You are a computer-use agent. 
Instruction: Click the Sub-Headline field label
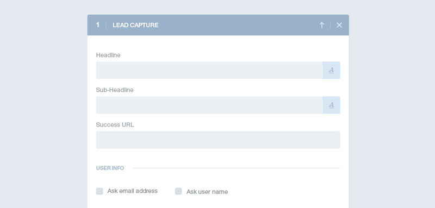(x=115, y=90)
